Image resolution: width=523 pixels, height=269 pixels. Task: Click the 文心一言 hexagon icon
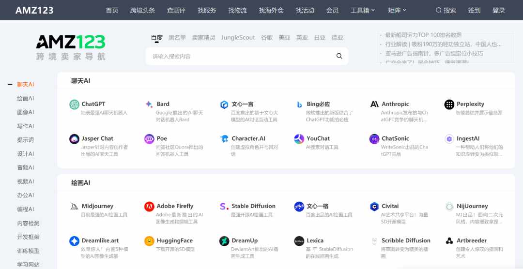pos(224,105)
